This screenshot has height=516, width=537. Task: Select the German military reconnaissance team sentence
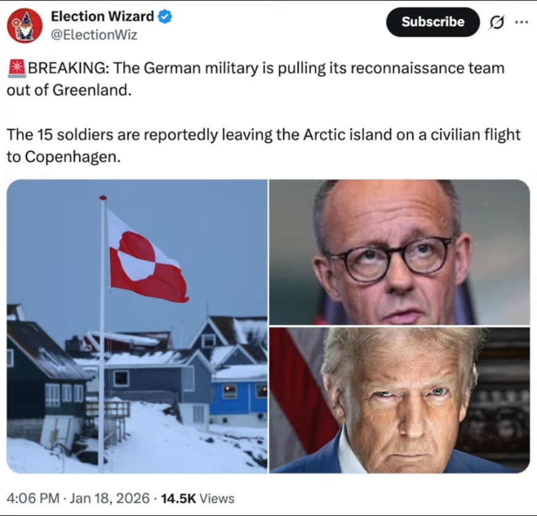click(x=255, y=79)
